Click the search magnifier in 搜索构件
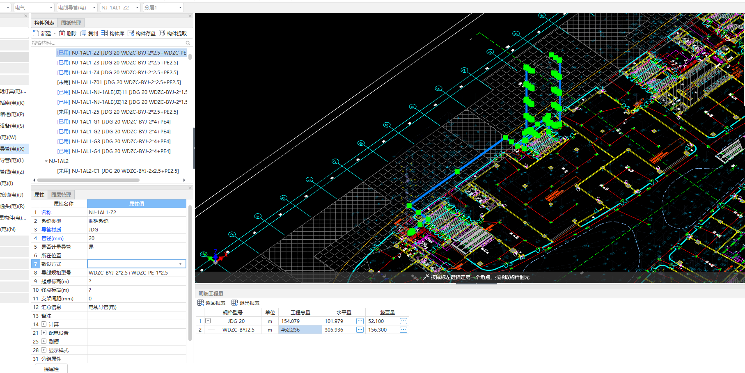745x373 pixels. [x=188, y=43]
